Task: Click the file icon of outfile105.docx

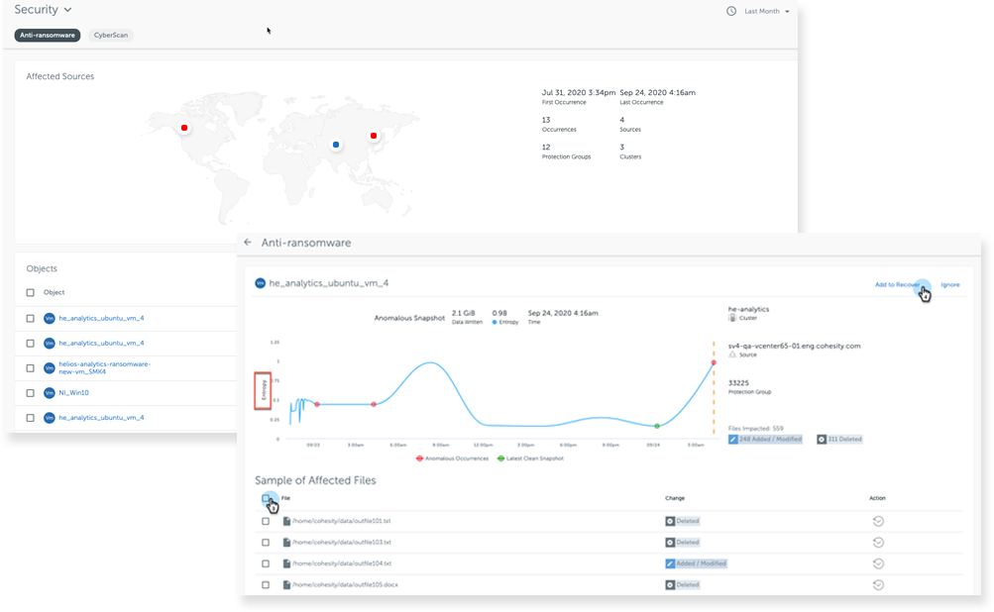Action: coord(286,585)
